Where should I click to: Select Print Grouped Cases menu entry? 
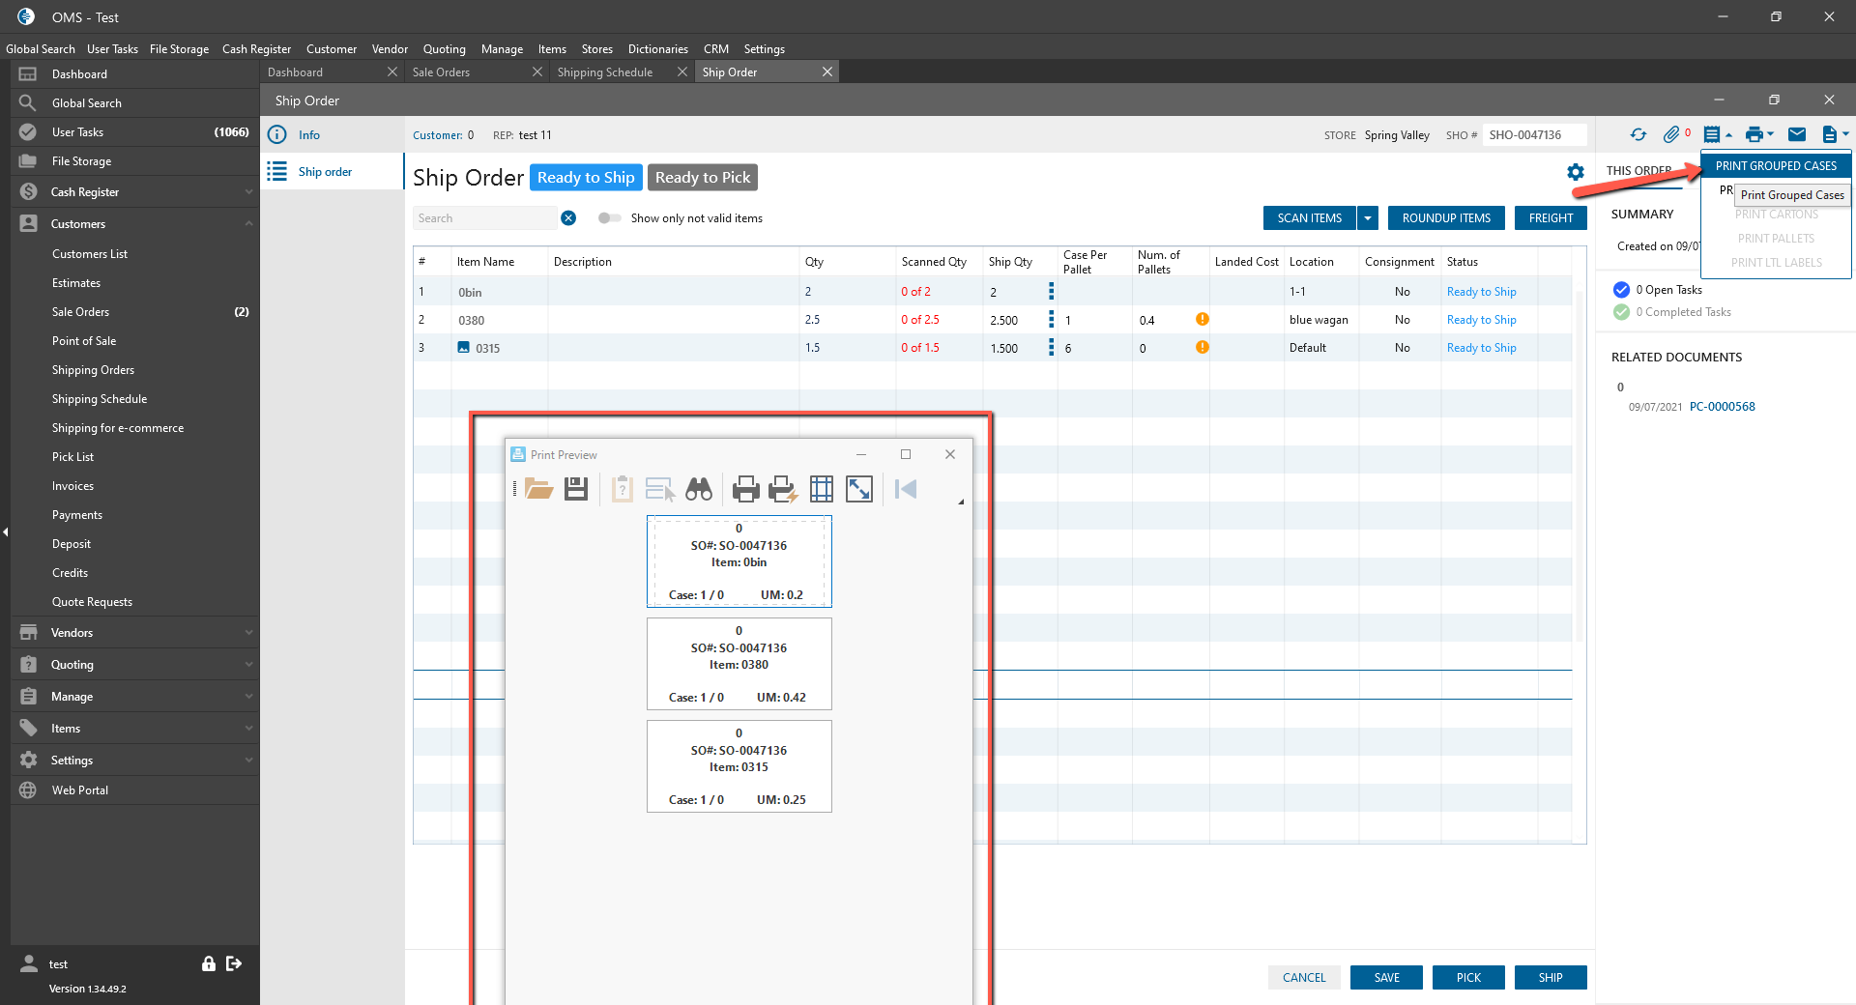click(x=1776, y=166)
